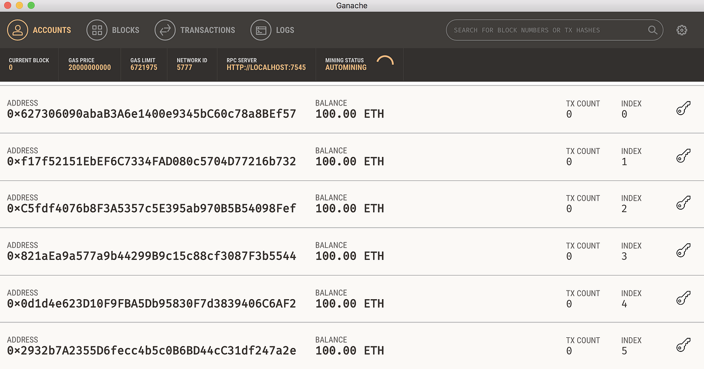
Task: Select address 0x0d1d4e623D10F9FBA5Db95830F7d3839406C6AF2
Action: click(x=151, y=304)
